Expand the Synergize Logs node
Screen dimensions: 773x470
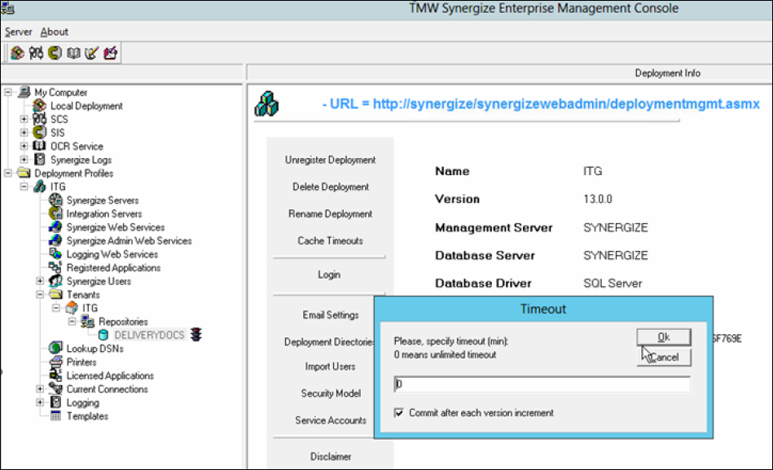click(x=24, y=160)
